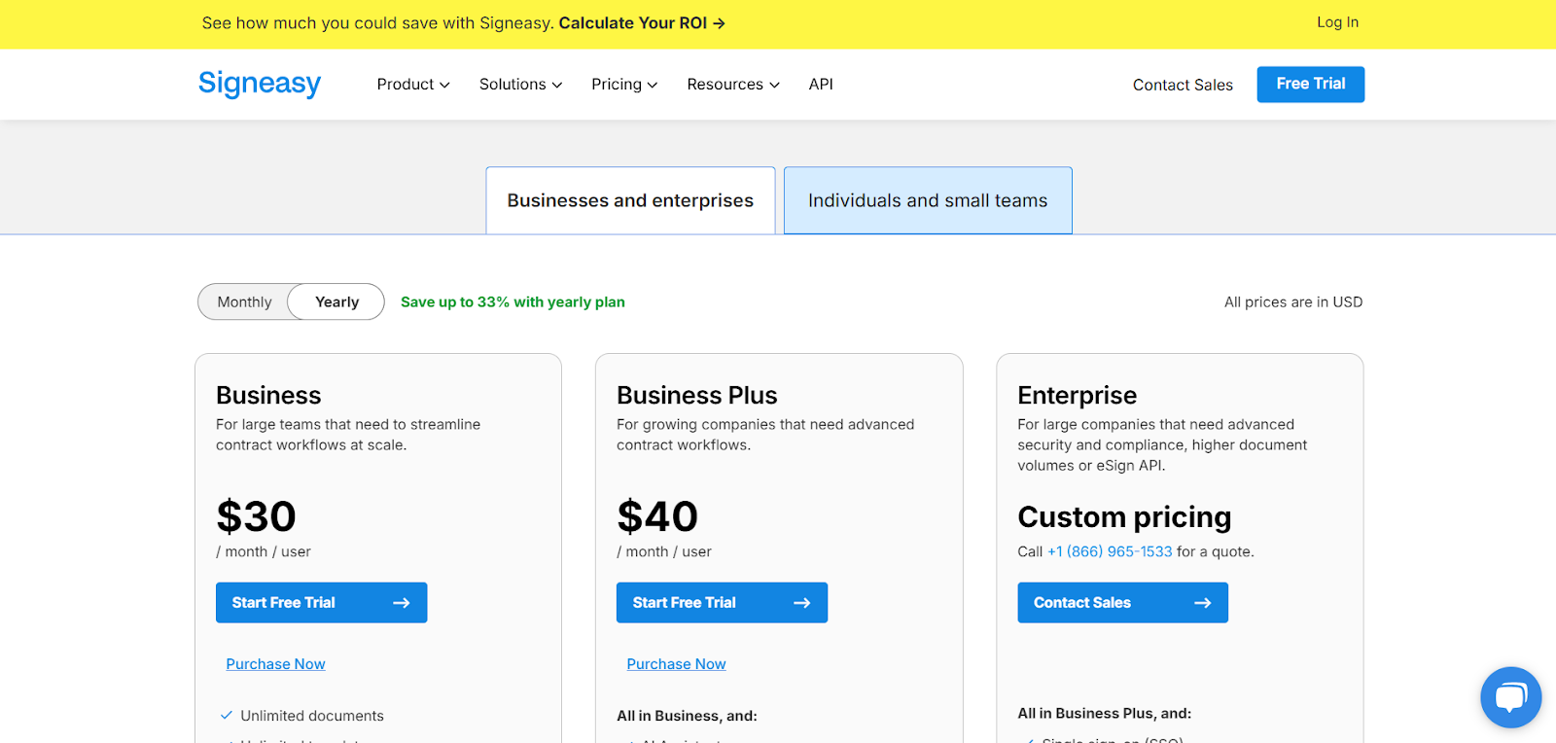Click the $40 price

(x=657, y=516)
